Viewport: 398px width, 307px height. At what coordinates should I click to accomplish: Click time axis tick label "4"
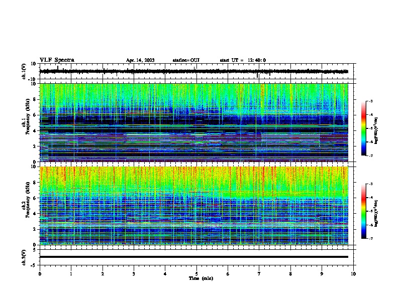[165, 274]
